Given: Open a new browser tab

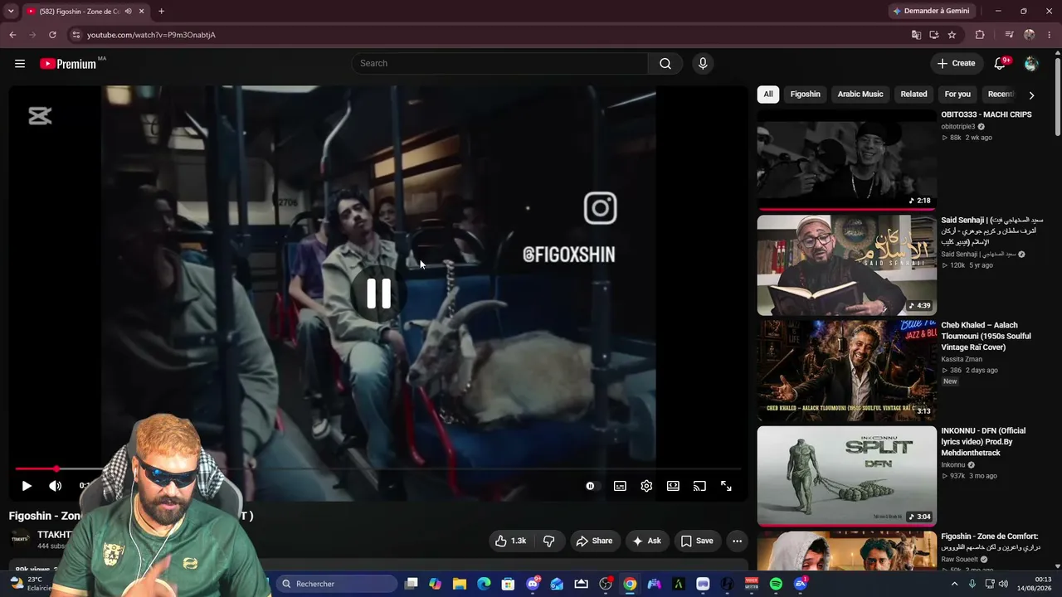Looking at the screenshot, I should (x=161, y=12).
